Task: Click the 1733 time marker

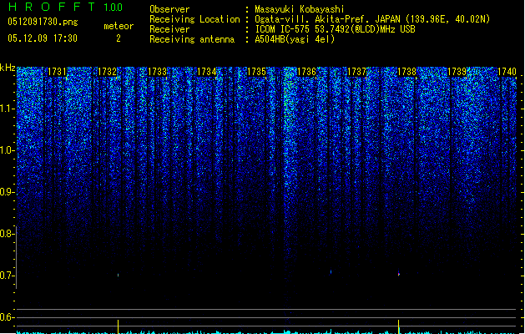Action: point(157,72)
